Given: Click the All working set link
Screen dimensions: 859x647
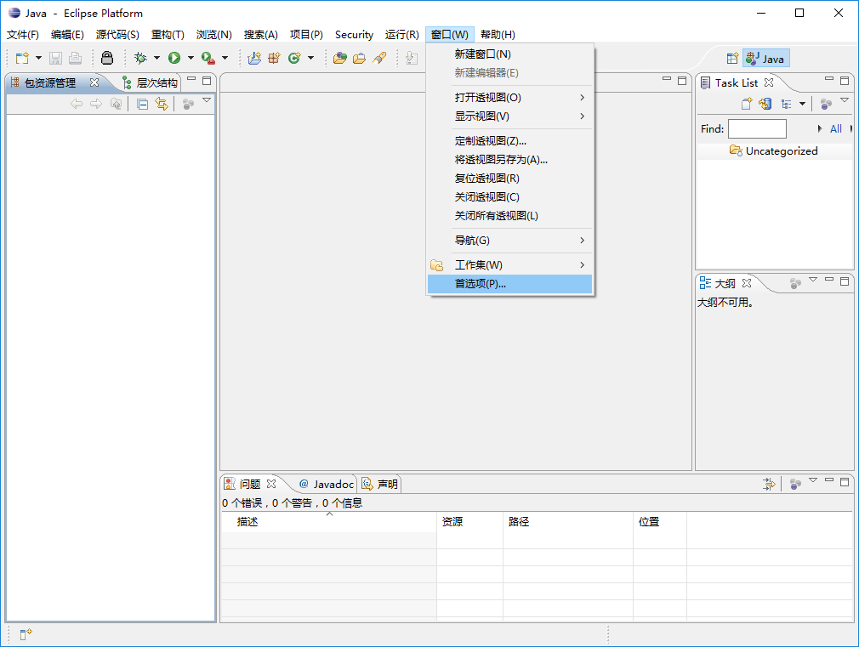Looking at the screenshot, I should point(835,128).
